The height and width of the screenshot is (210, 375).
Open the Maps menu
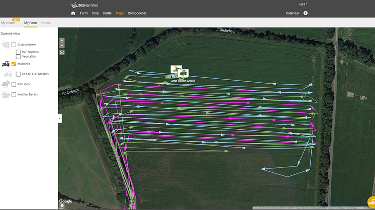coord(119,13)
